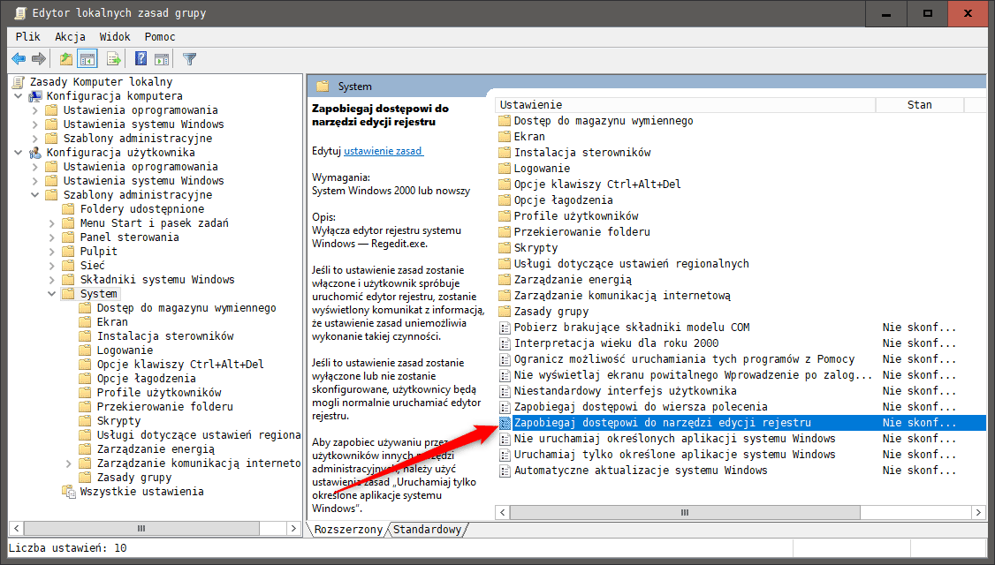Click right arrow of settings list scrollbar
The width and height of the screenshot is (995, 565).
(x=978, y=512)
